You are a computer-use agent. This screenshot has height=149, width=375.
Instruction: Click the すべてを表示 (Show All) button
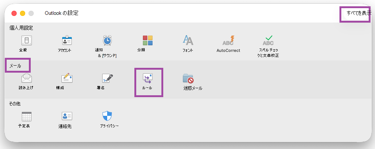click(x=358, y=13)
